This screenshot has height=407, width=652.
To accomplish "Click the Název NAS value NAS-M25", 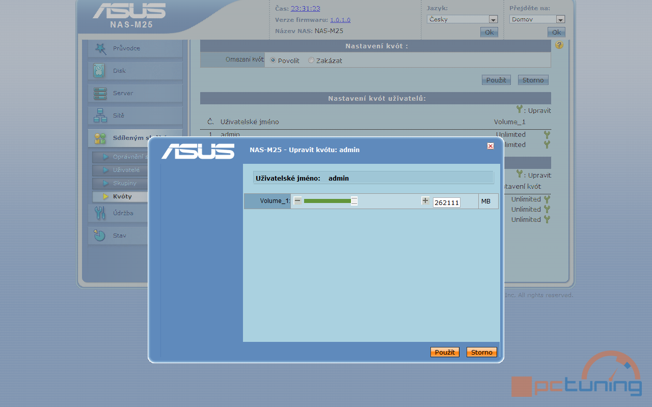I will [x=329, y=31].
